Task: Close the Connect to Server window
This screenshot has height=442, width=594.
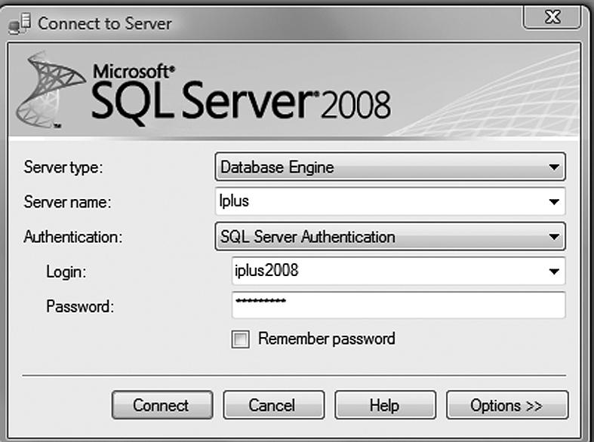Action: (552, 17)
